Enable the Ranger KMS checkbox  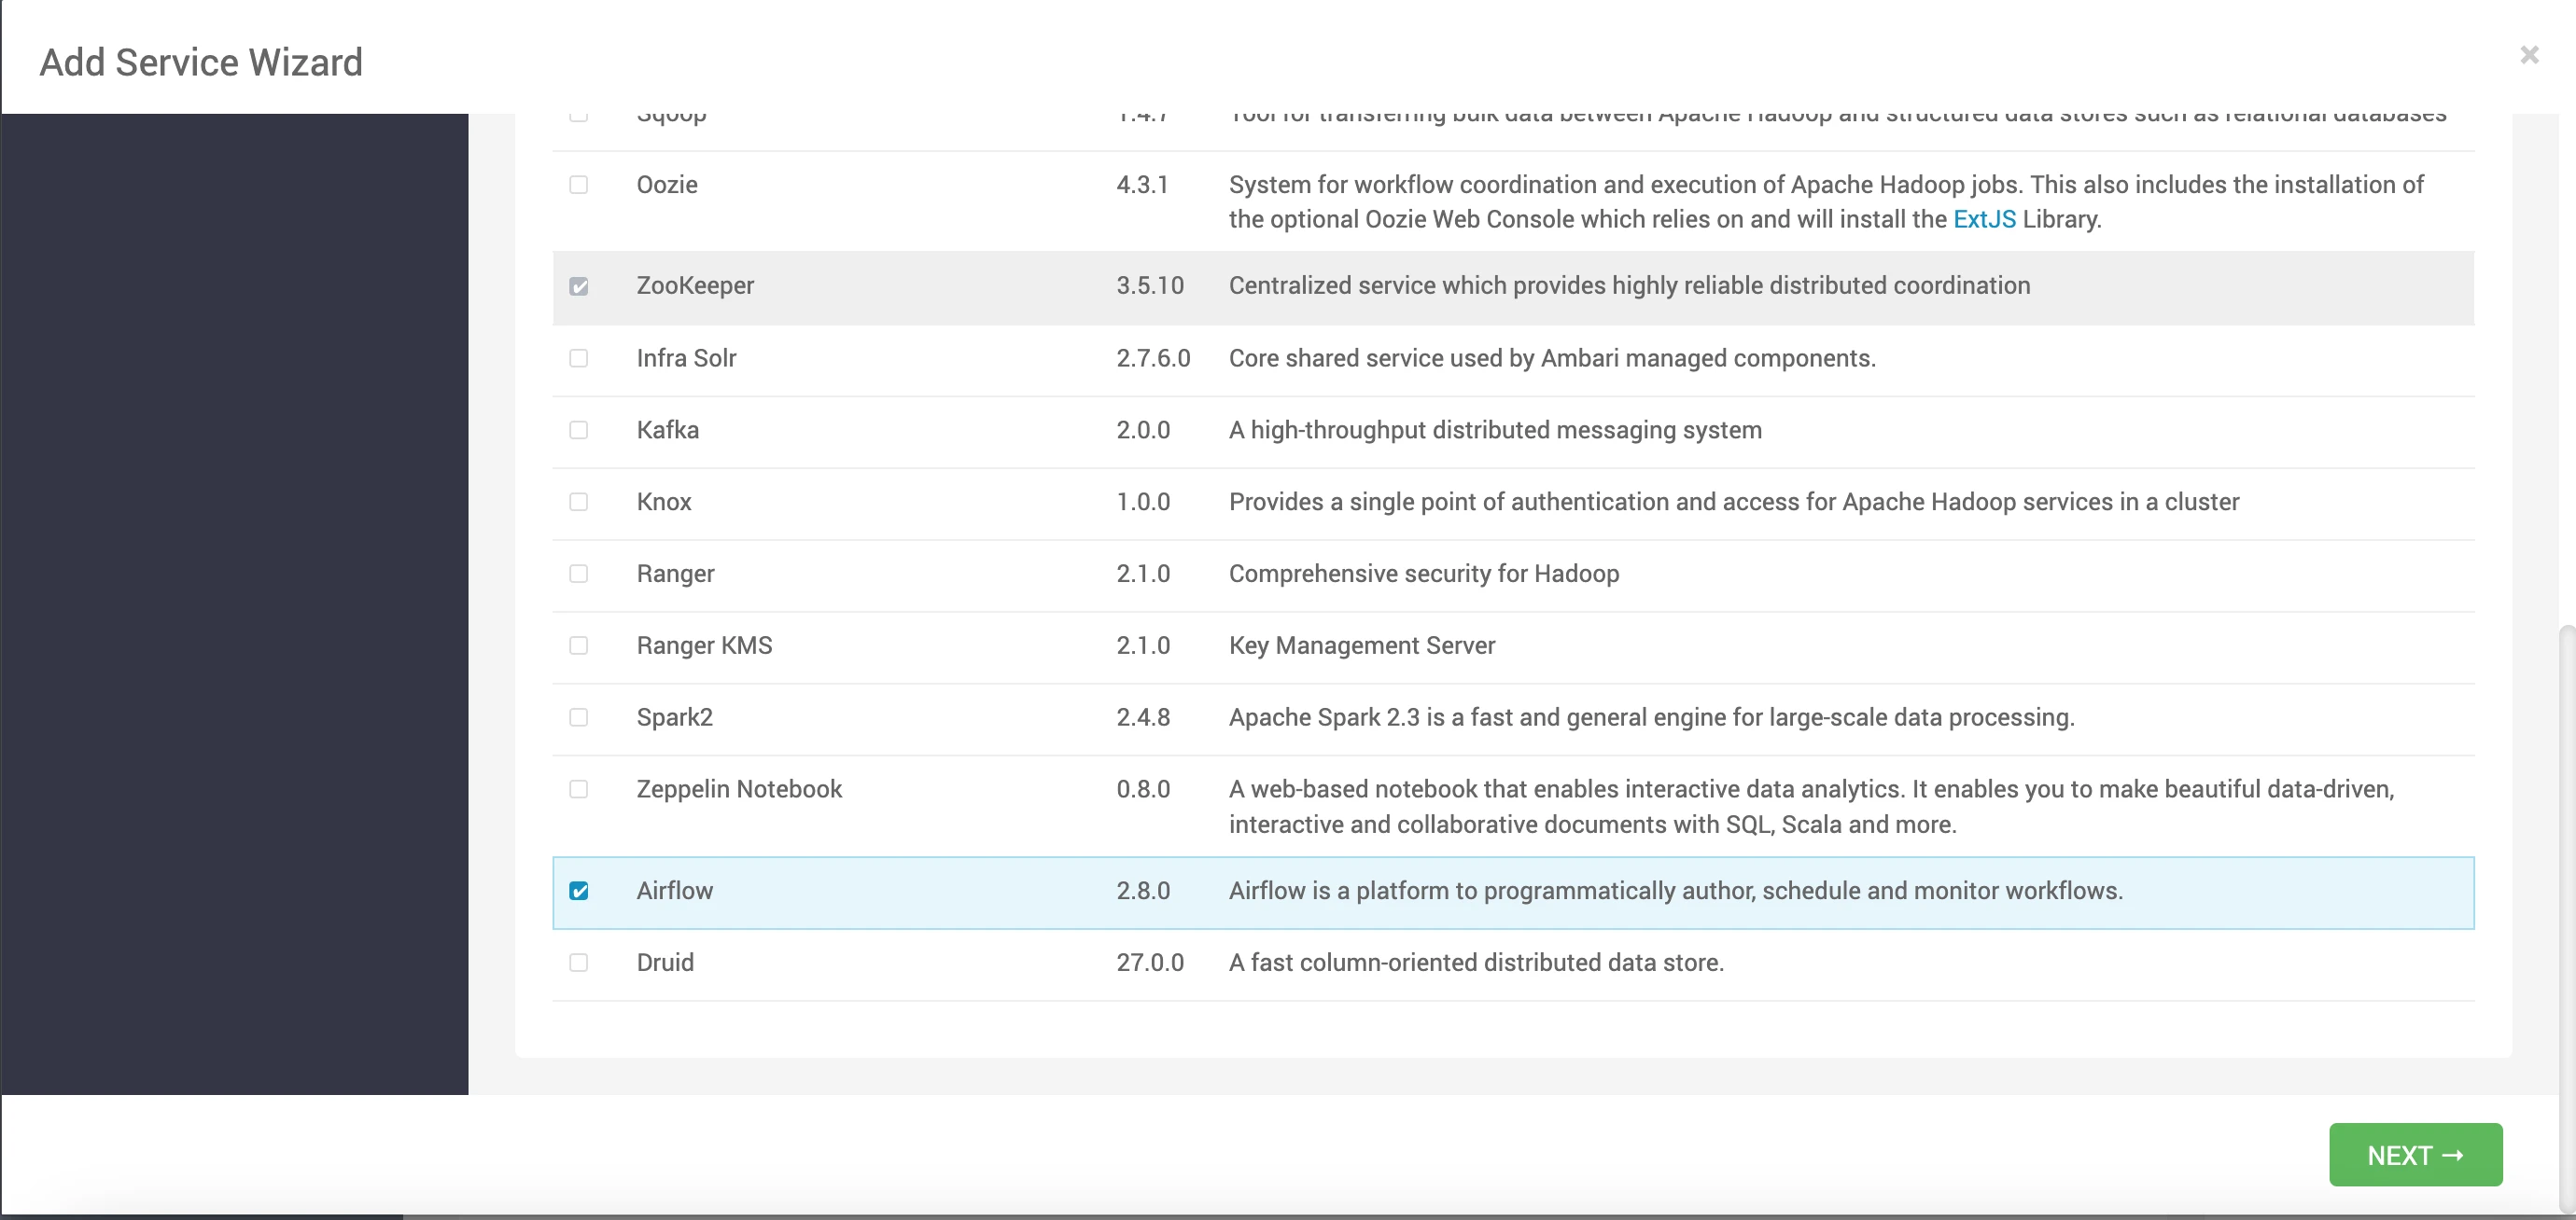[x=579, y=645]
